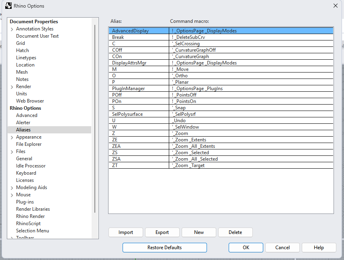Click the tree panel scrollbar
344x260 pixels.
95,120
